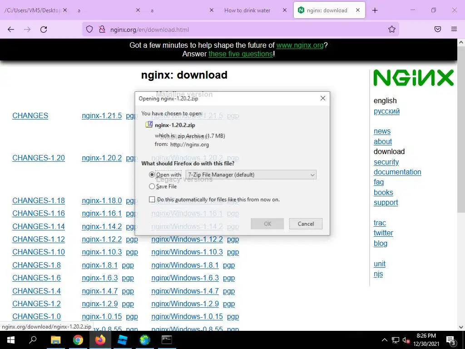Close the Opening nginx-1.20.2.zip dialog
This screenshot has width=465, height=349.
(x=323, y=98)
